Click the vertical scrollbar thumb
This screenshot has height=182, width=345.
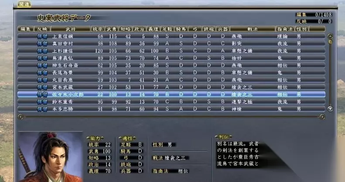tap(330, 41)
